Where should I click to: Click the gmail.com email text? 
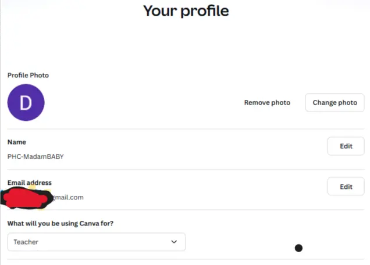pos(67,198)
